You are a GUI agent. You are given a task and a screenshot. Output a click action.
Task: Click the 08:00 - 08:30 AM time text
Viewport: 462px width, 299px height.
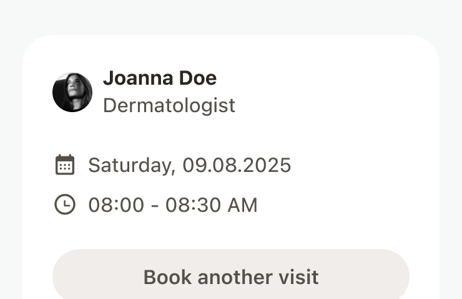tap(172, 204)
